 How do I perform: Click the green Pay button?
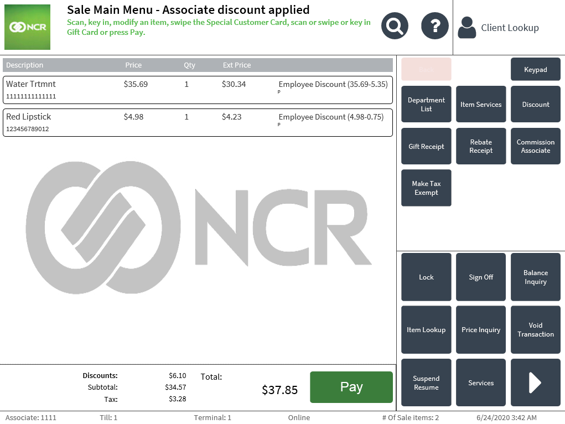351,387
